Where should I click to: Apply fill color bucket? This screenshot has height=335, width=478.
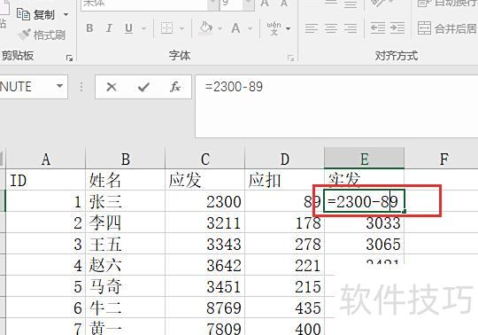205,28
